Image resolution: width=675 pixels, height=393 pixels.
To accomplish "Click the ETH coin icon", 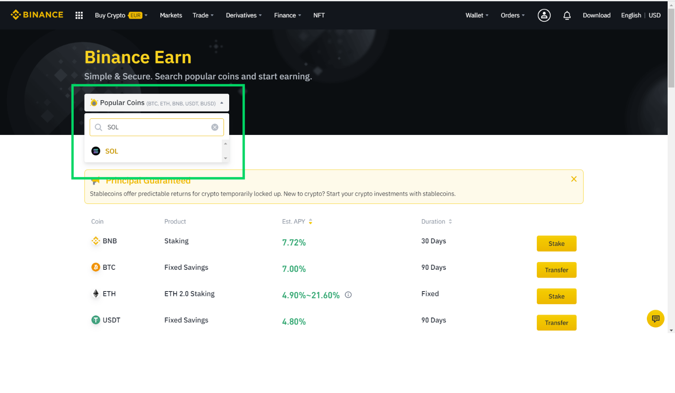I will pos(96,294).
